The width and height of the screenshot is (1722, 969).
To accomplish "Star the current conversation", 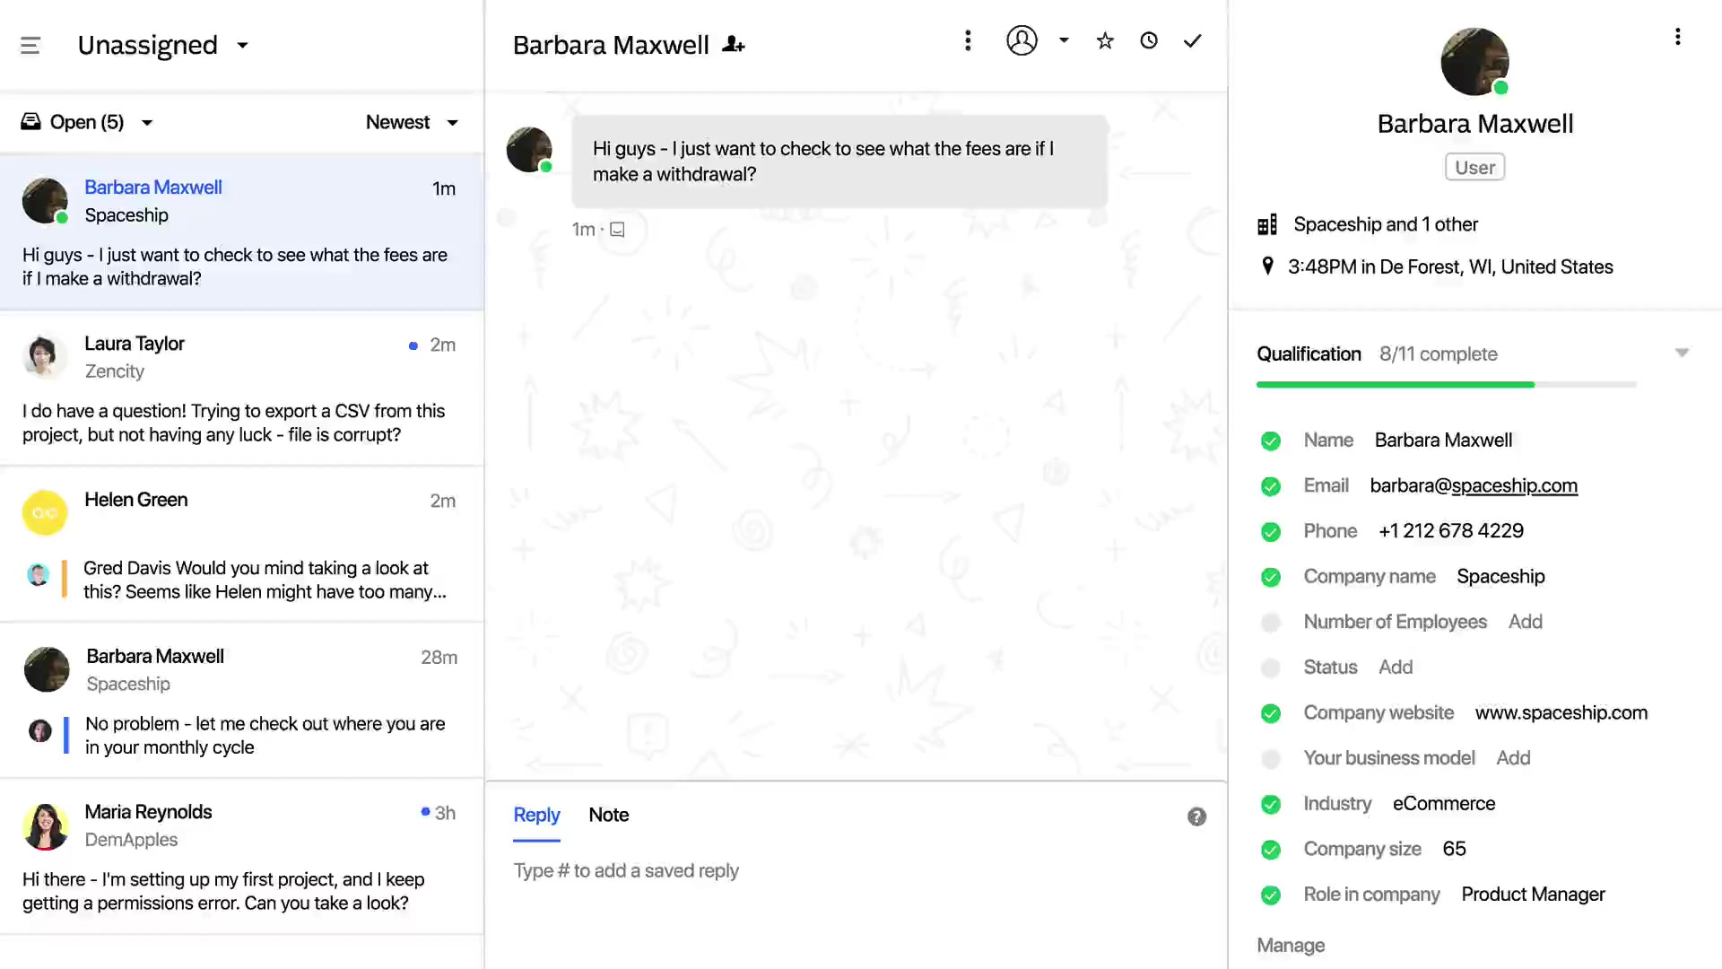I will pos(1105,40).
